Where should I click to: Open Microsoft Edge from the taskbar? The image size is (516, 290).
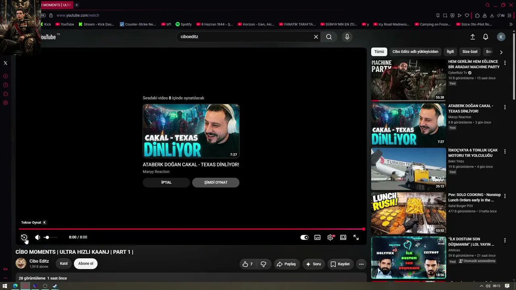pyautogui.click(x=15, y=286)
